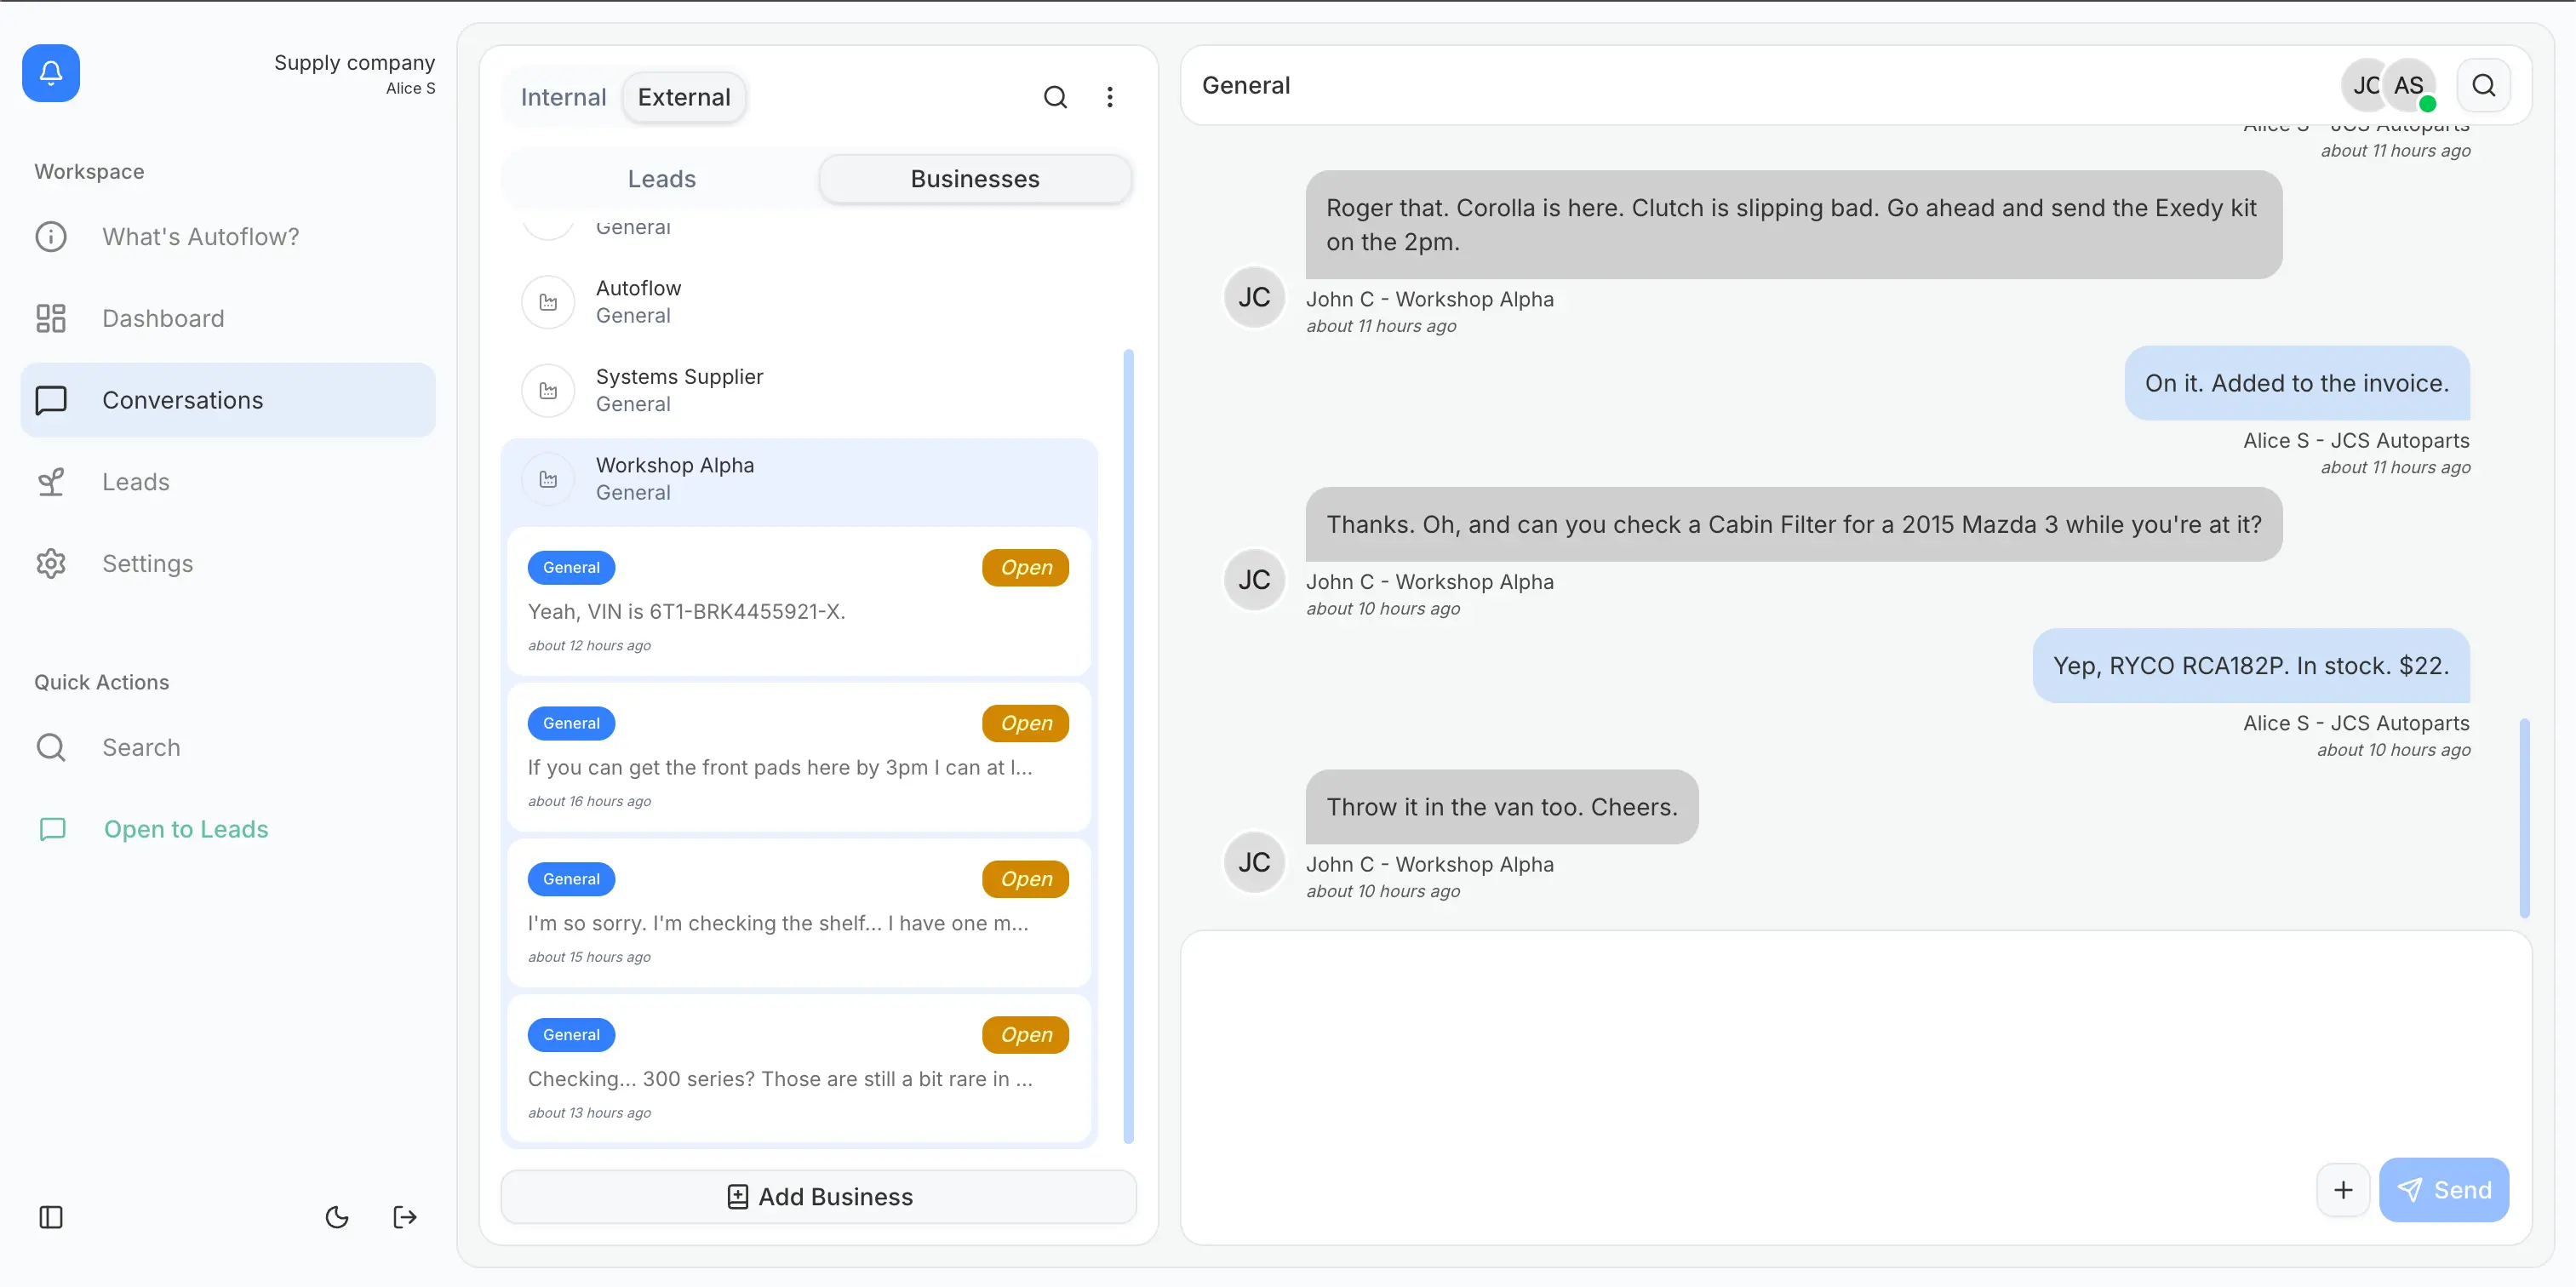Click the 'On it. Added to the invoice.' message
The height and width of the screenshot is (1287, 2576).
tap(2297, 384)
